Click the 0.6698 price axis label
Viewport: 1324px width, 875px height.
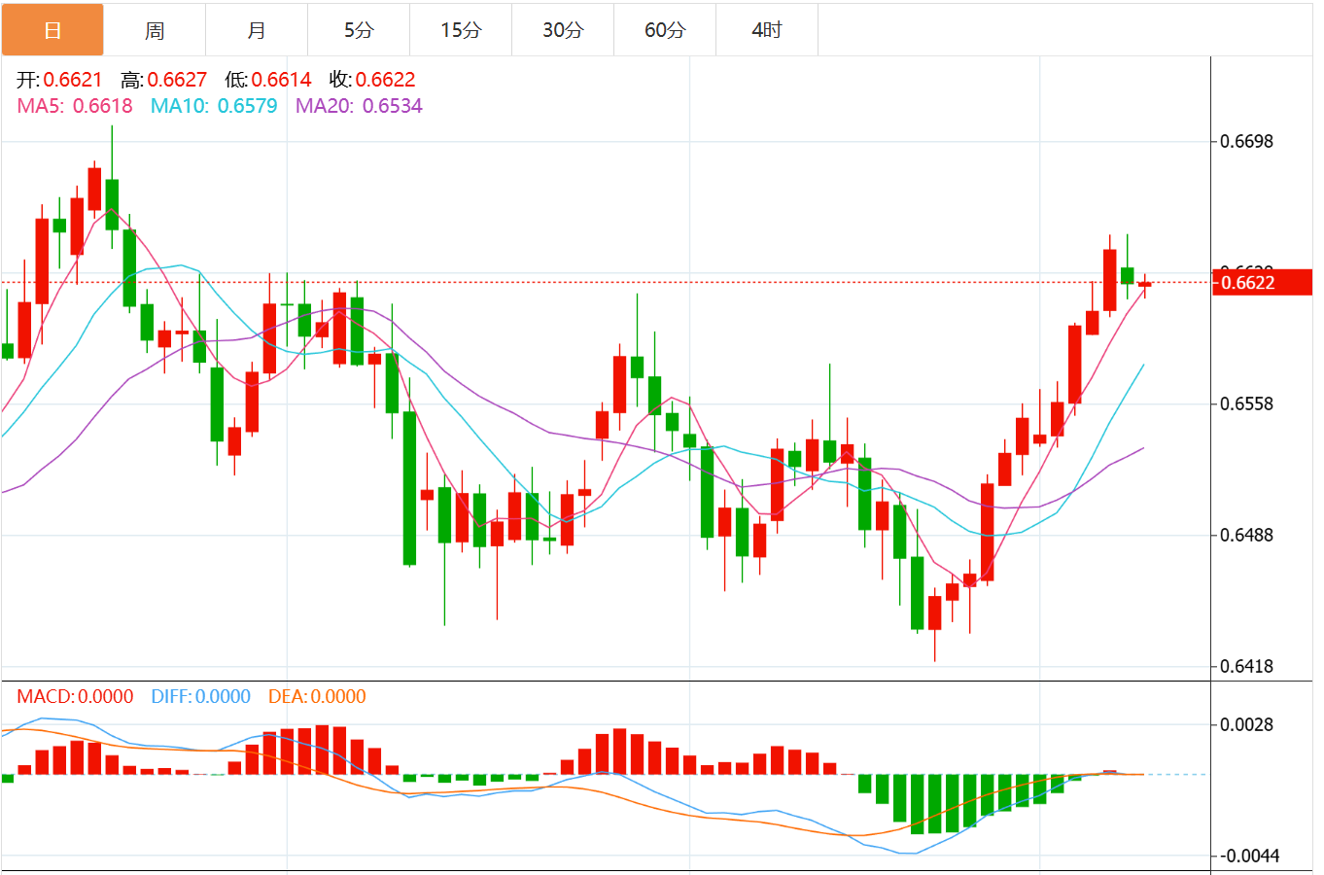click(1246, 142)
